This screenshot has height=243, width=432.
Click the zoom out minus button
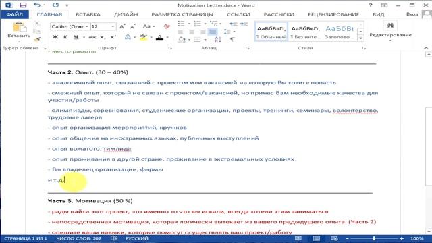point(347,238)
